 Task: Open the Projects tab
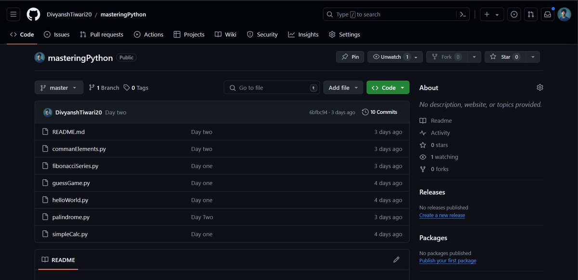pyautogui.click(x=189, y=35)
